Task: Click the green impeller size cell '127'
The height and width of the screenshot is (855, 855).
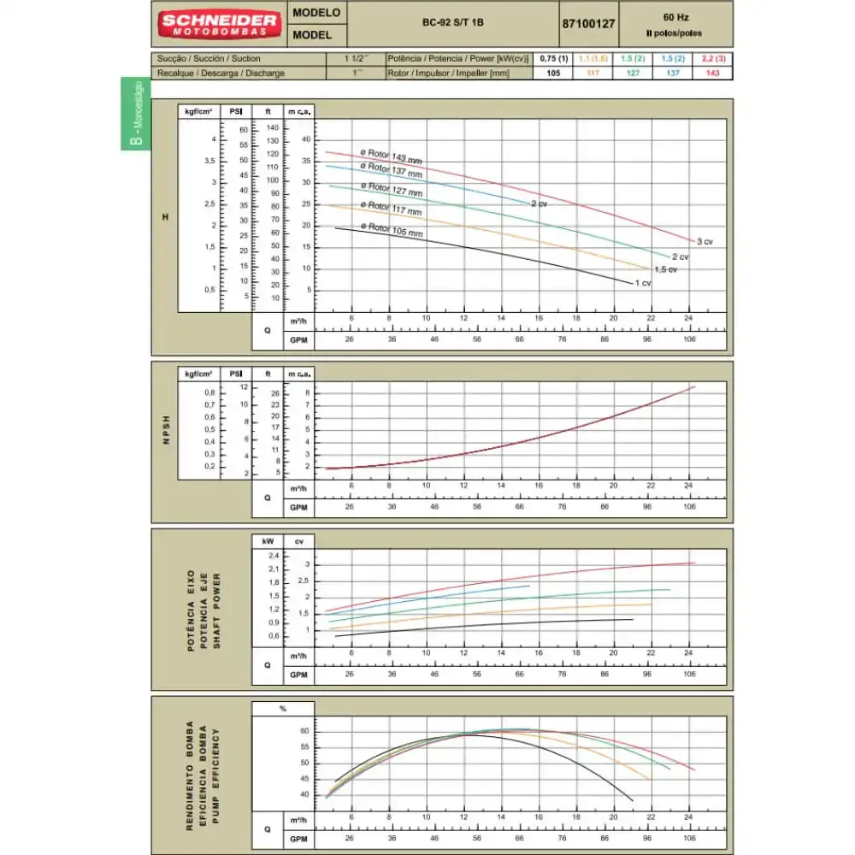Action: pyautogui.click(x=633, y=73)
